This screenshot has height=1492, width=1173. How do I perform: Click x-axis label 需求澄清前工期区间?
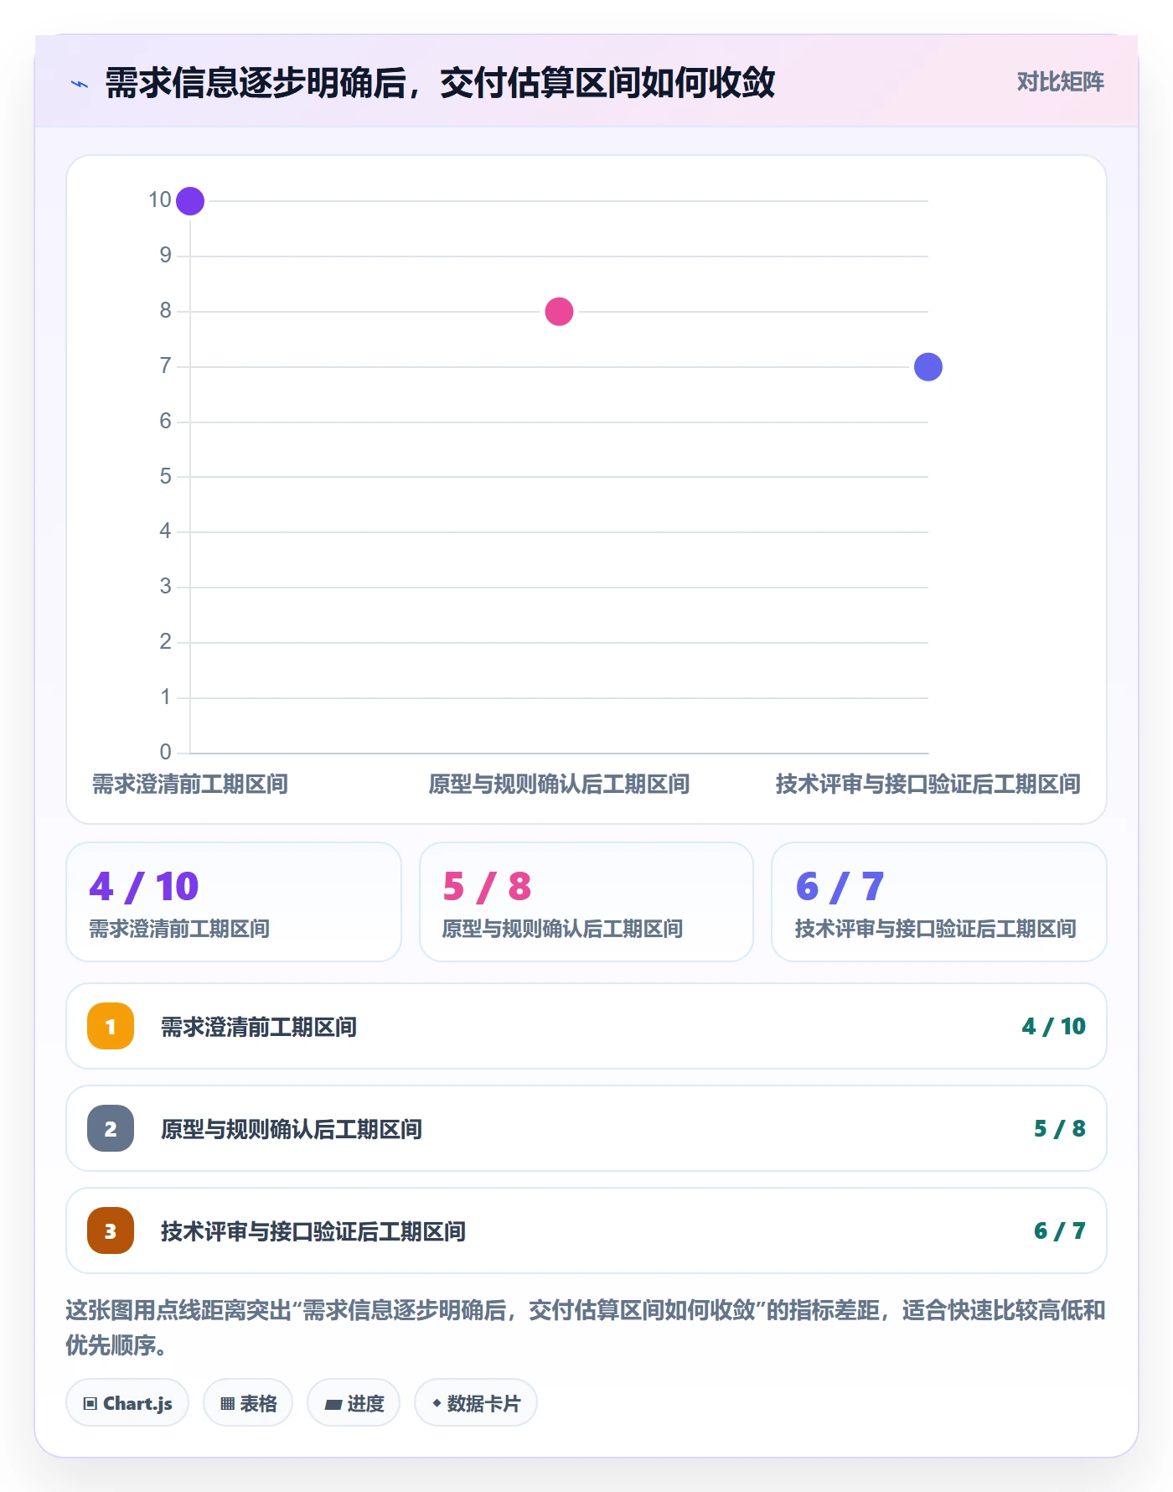point(190,785)
